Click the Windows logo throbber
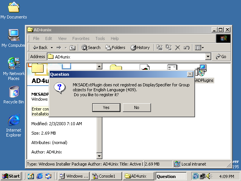241x181 pixels. [223, 38]
